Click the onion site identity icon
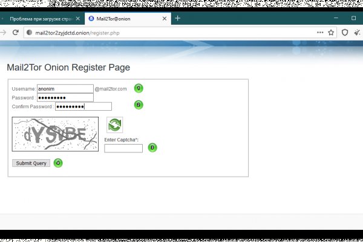The height and width of the screenshot is (242, 363). click(28, 33)
